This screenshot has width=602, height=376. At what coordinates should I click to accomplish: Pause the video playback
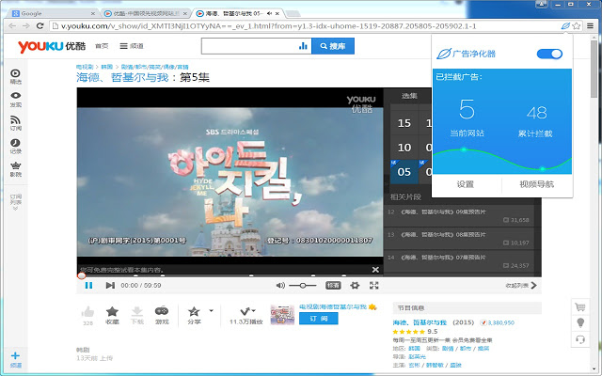(88, 285)
